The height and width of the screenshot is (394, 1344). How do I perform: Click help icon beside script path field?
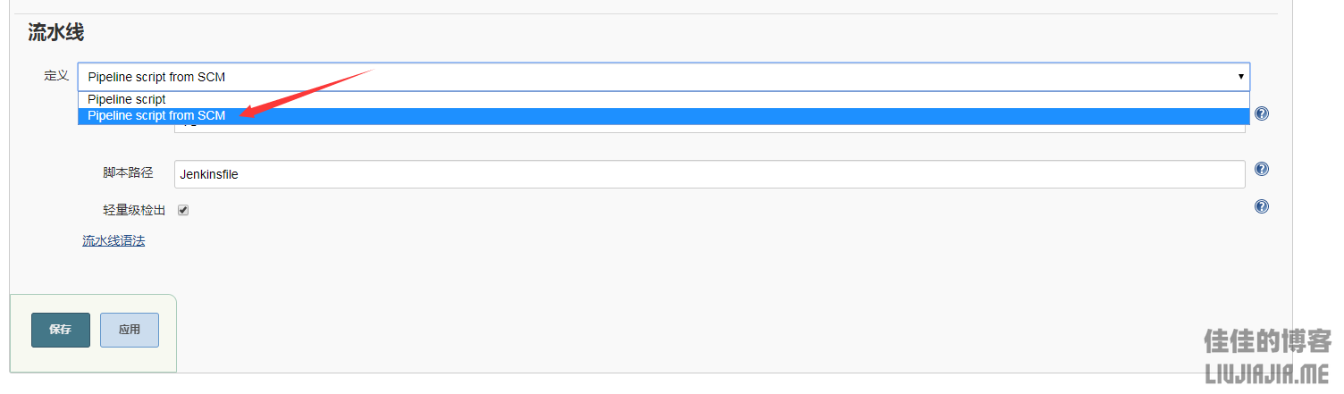pyautogui.click(x=1262, y=170)
